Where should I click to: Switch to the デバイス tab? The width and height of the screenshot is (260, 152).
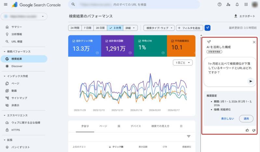136,126
